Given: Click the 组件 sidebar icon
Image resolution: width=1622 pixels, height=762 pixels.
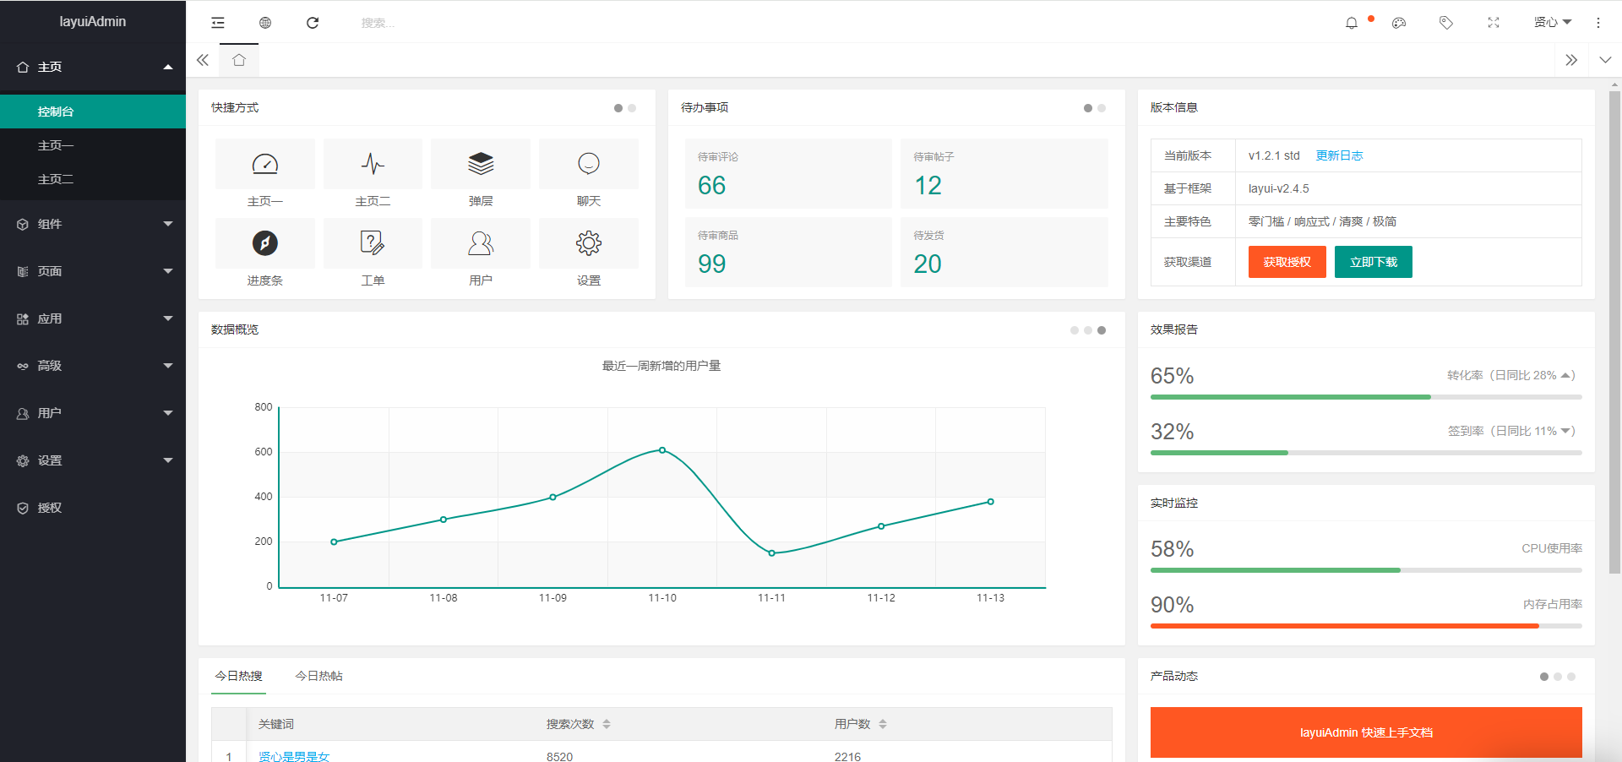Looking at the screenshot, I should [x=23, y=224].
